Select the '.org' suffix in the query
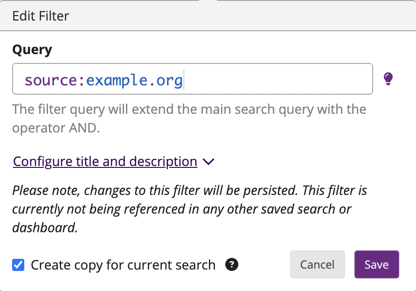Screen dimensions: 416x291 (x=166, y=81)
